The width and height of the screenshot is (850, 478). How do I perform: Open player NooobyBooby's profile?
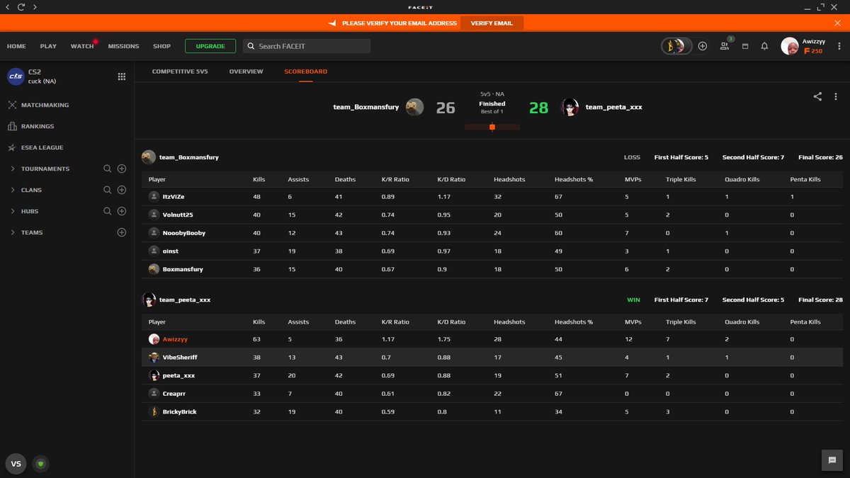184,233
